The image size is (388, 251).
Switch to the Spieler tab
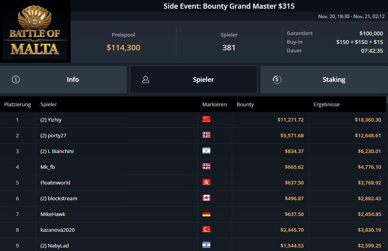203,79
